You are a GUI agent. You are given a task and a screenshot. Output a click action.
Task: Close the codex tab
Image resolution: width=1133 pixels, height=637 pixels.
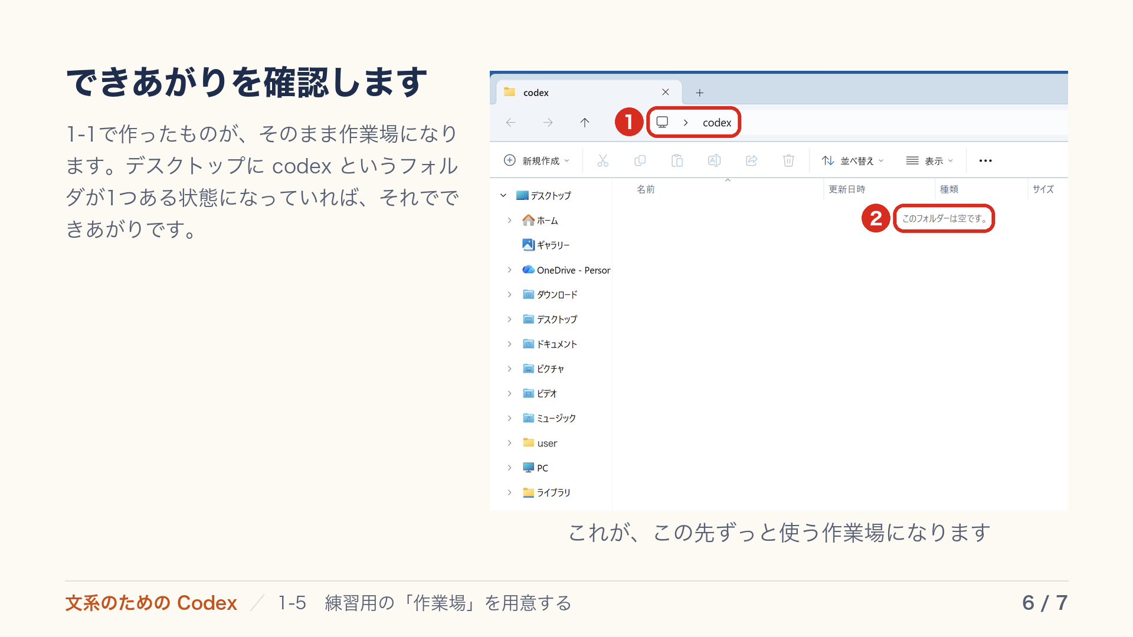click(x=665, y=92)
